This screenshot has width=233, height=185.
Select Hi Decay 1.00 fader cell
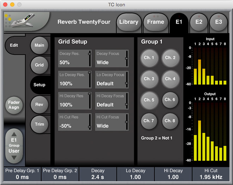point(173,174)
